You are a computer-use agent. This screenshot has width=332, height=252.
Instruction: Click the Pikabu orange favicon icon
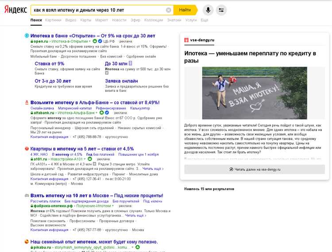(27, 242)
